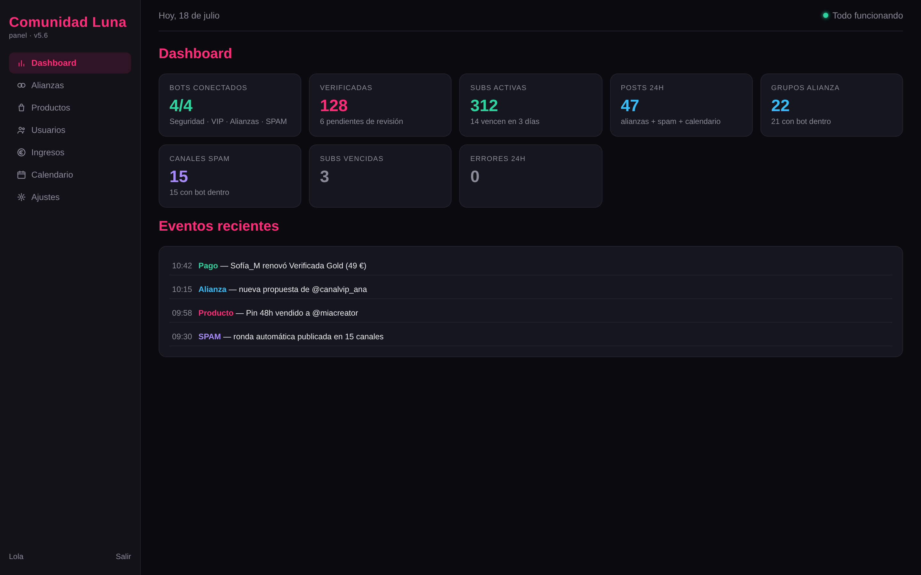
Task: Open the Subs Activas 312 card
Action: coord(531,105)
